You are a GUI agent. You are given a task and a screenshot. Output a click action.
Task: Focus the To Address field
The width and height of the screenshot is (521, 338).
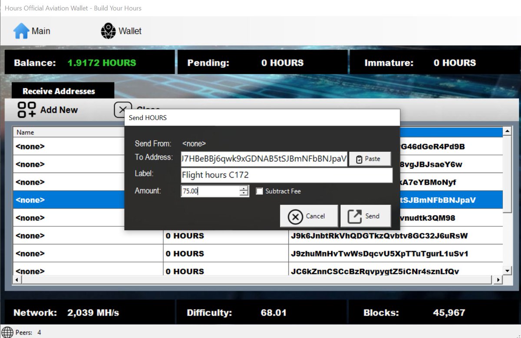(x=264, y=159)
